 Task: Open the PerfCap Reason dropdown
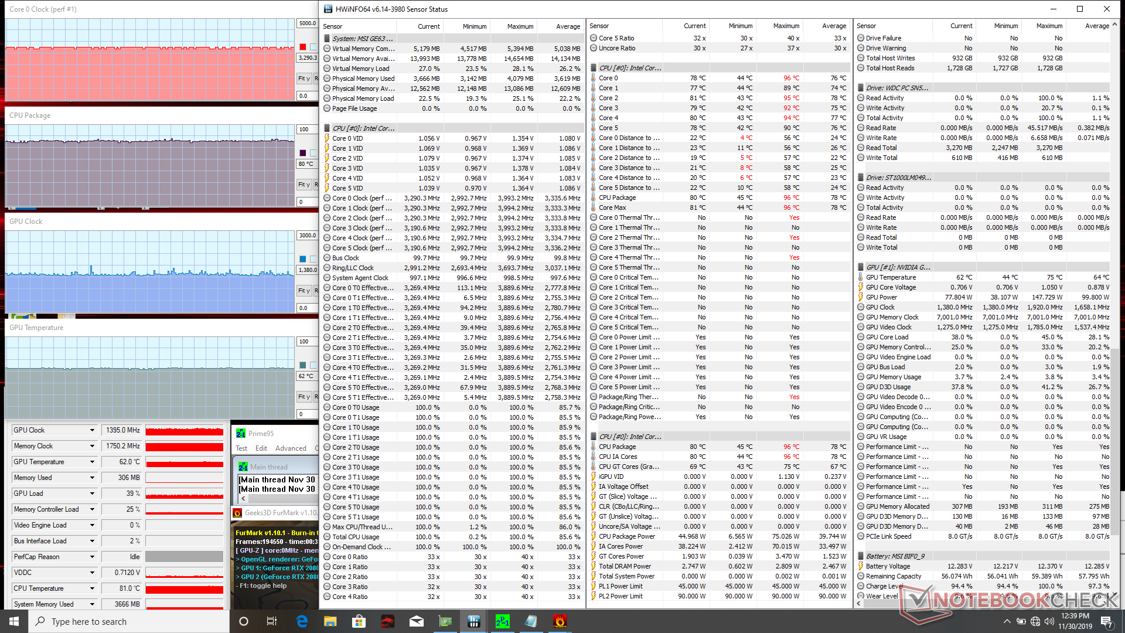pyautogui.click(x=92, y=557)
